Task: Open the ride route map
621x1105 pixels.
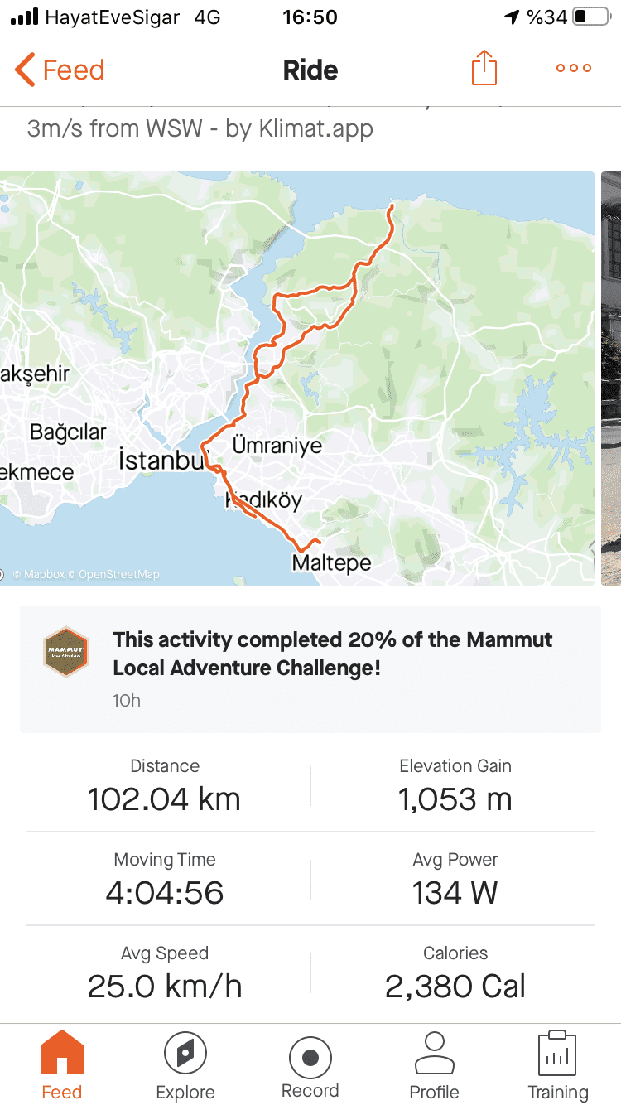Action: pos(296,378)
